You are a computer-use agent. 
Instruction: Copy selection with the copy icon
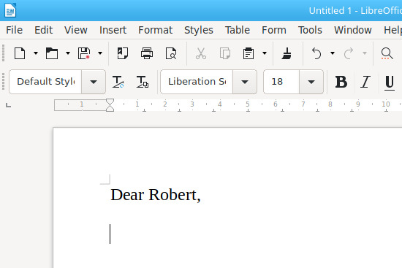225,53
